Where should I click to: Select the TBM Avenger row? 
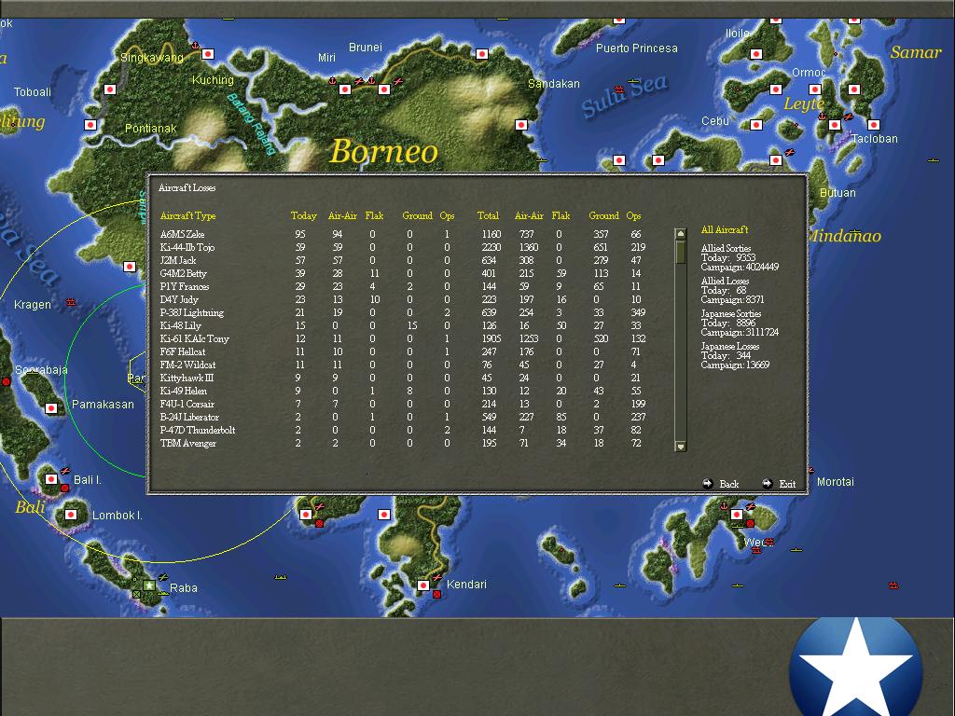403,443
